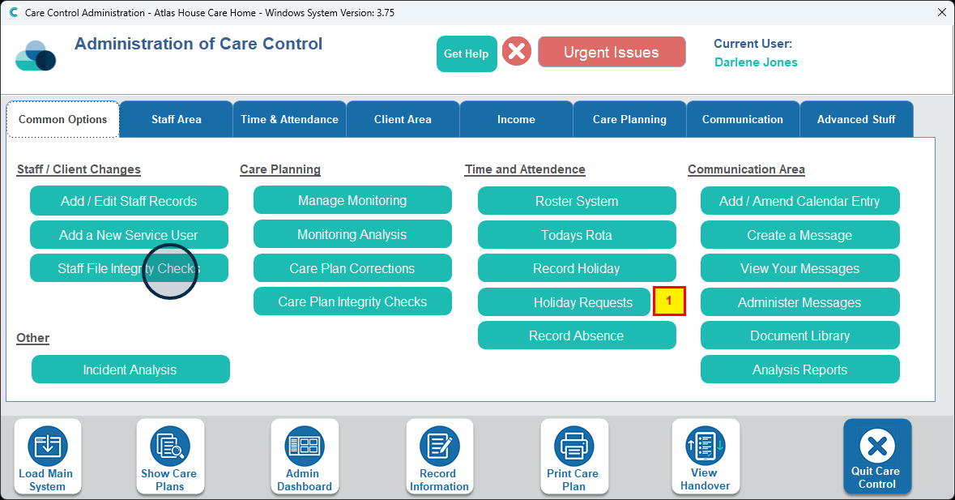This screenshot has width=955, height=500.
Task: Click the Urgent Issues button
Action: (612, 53)
